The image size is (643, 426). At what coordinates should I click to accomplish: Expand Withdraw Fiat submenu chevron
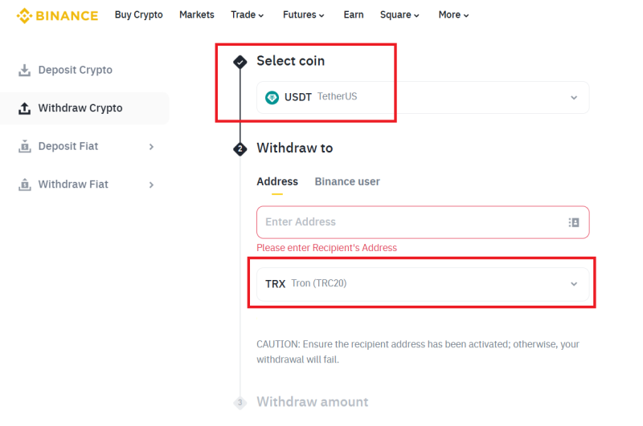[151, 185]
